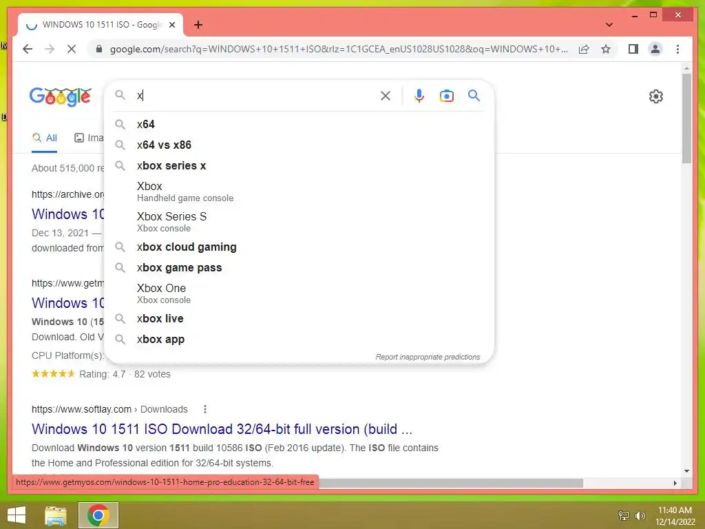Open a new tab with plus button
The height and width of the screenshot is (529, 705).
[x=198, y=25]
